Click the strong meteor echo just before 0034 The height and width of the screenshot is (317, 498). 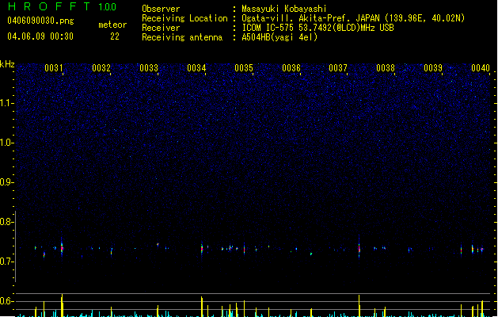tap(202, 248)
